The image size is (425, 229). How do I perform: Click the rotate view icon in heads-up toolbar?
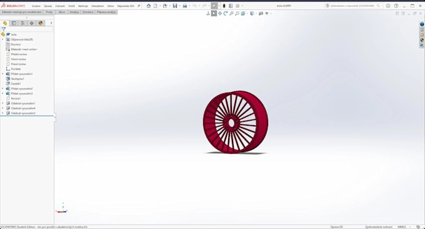pyautogui.click(x=226, y=13)
